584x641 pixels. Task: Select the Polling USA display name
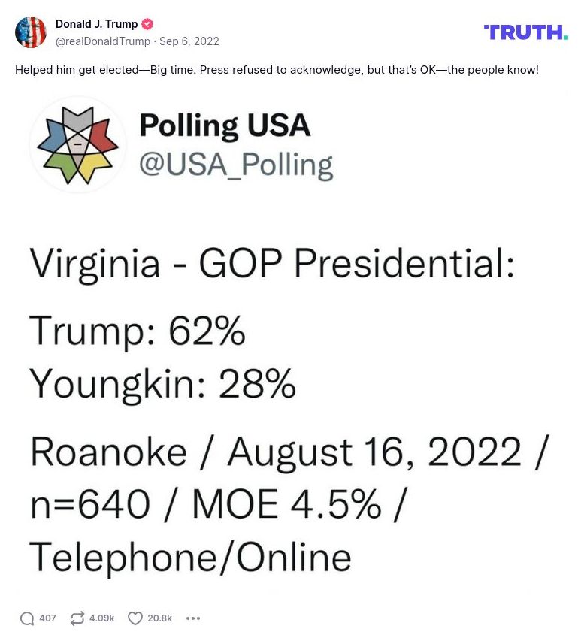pos(223,125)
